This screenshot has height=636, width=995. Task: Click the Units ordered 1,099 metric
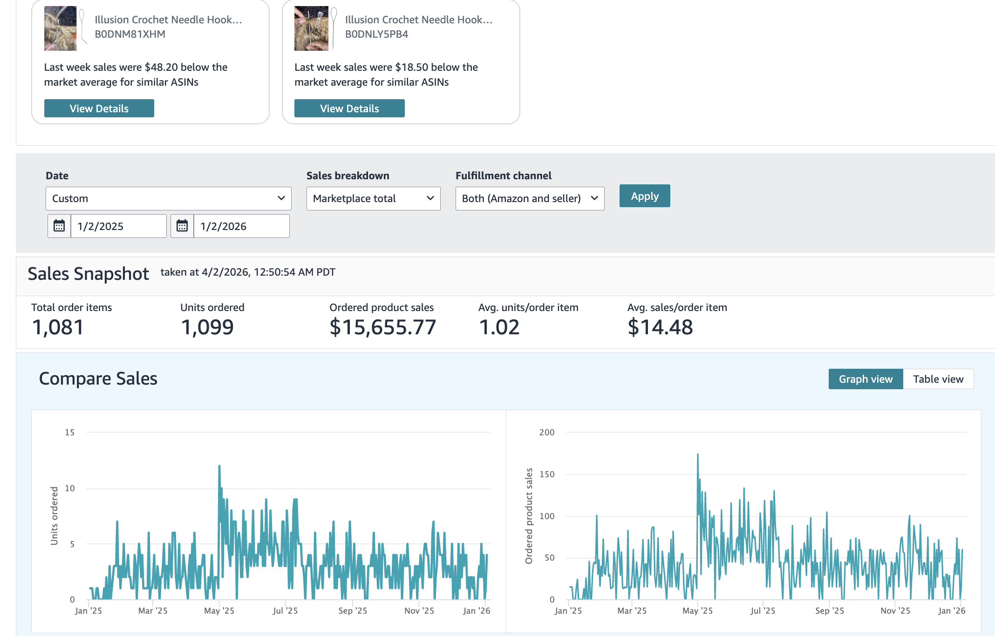click(207, 327)
